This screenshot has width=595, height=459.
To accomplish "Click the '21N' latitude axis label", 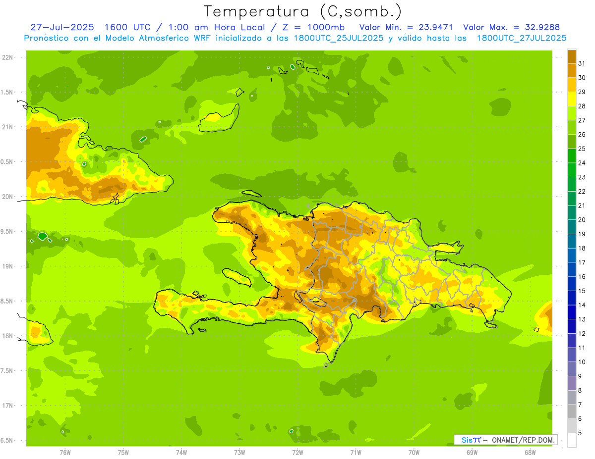I will click(x=8, y=127).
